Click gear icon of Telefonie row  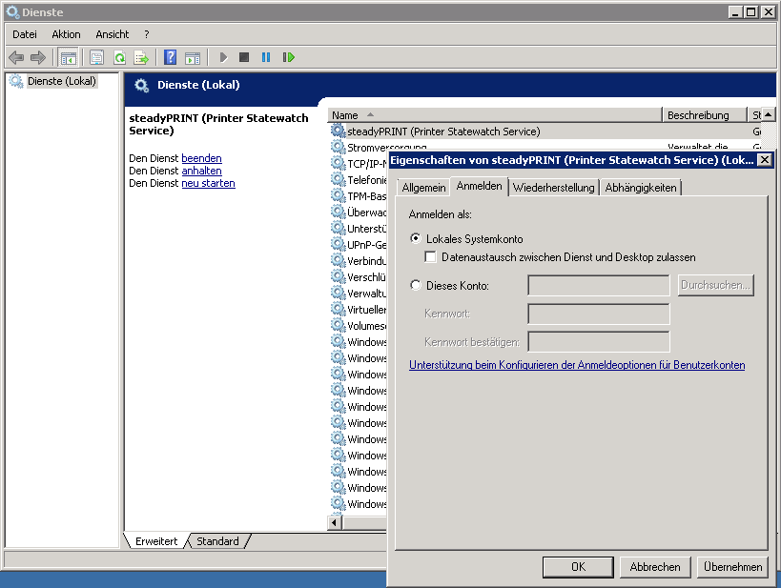[x=339, y=179]
